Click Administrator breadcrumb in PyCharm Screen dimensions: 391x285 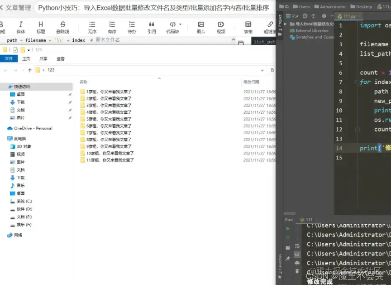[x=330, y=7]
